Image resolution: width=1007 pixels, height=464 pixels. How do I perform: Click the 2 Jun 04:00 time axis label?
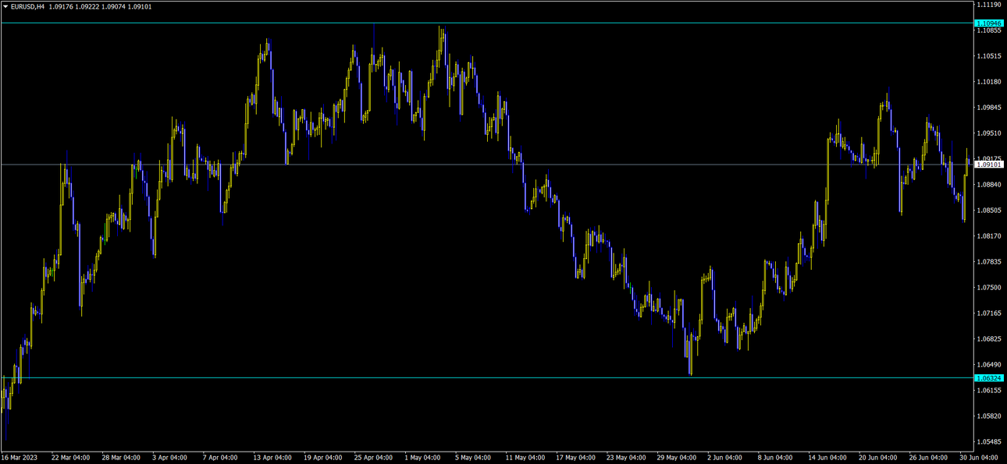tap(725, 458)
